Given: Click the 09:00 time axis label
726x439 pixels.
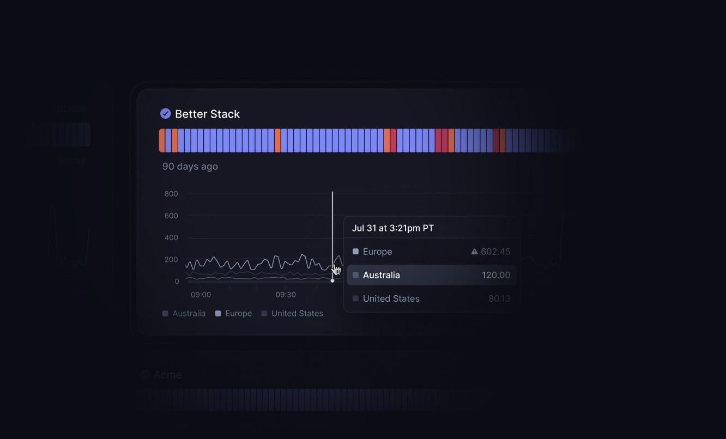Looking at the screenshot, I should coord(201,295).
